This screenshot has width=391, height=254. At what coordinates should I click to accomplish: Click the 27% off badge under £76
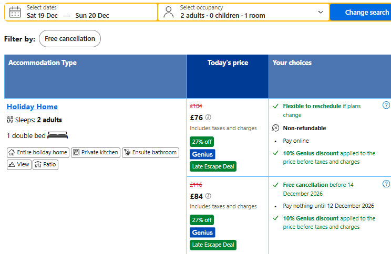click(x=202, y=142)
